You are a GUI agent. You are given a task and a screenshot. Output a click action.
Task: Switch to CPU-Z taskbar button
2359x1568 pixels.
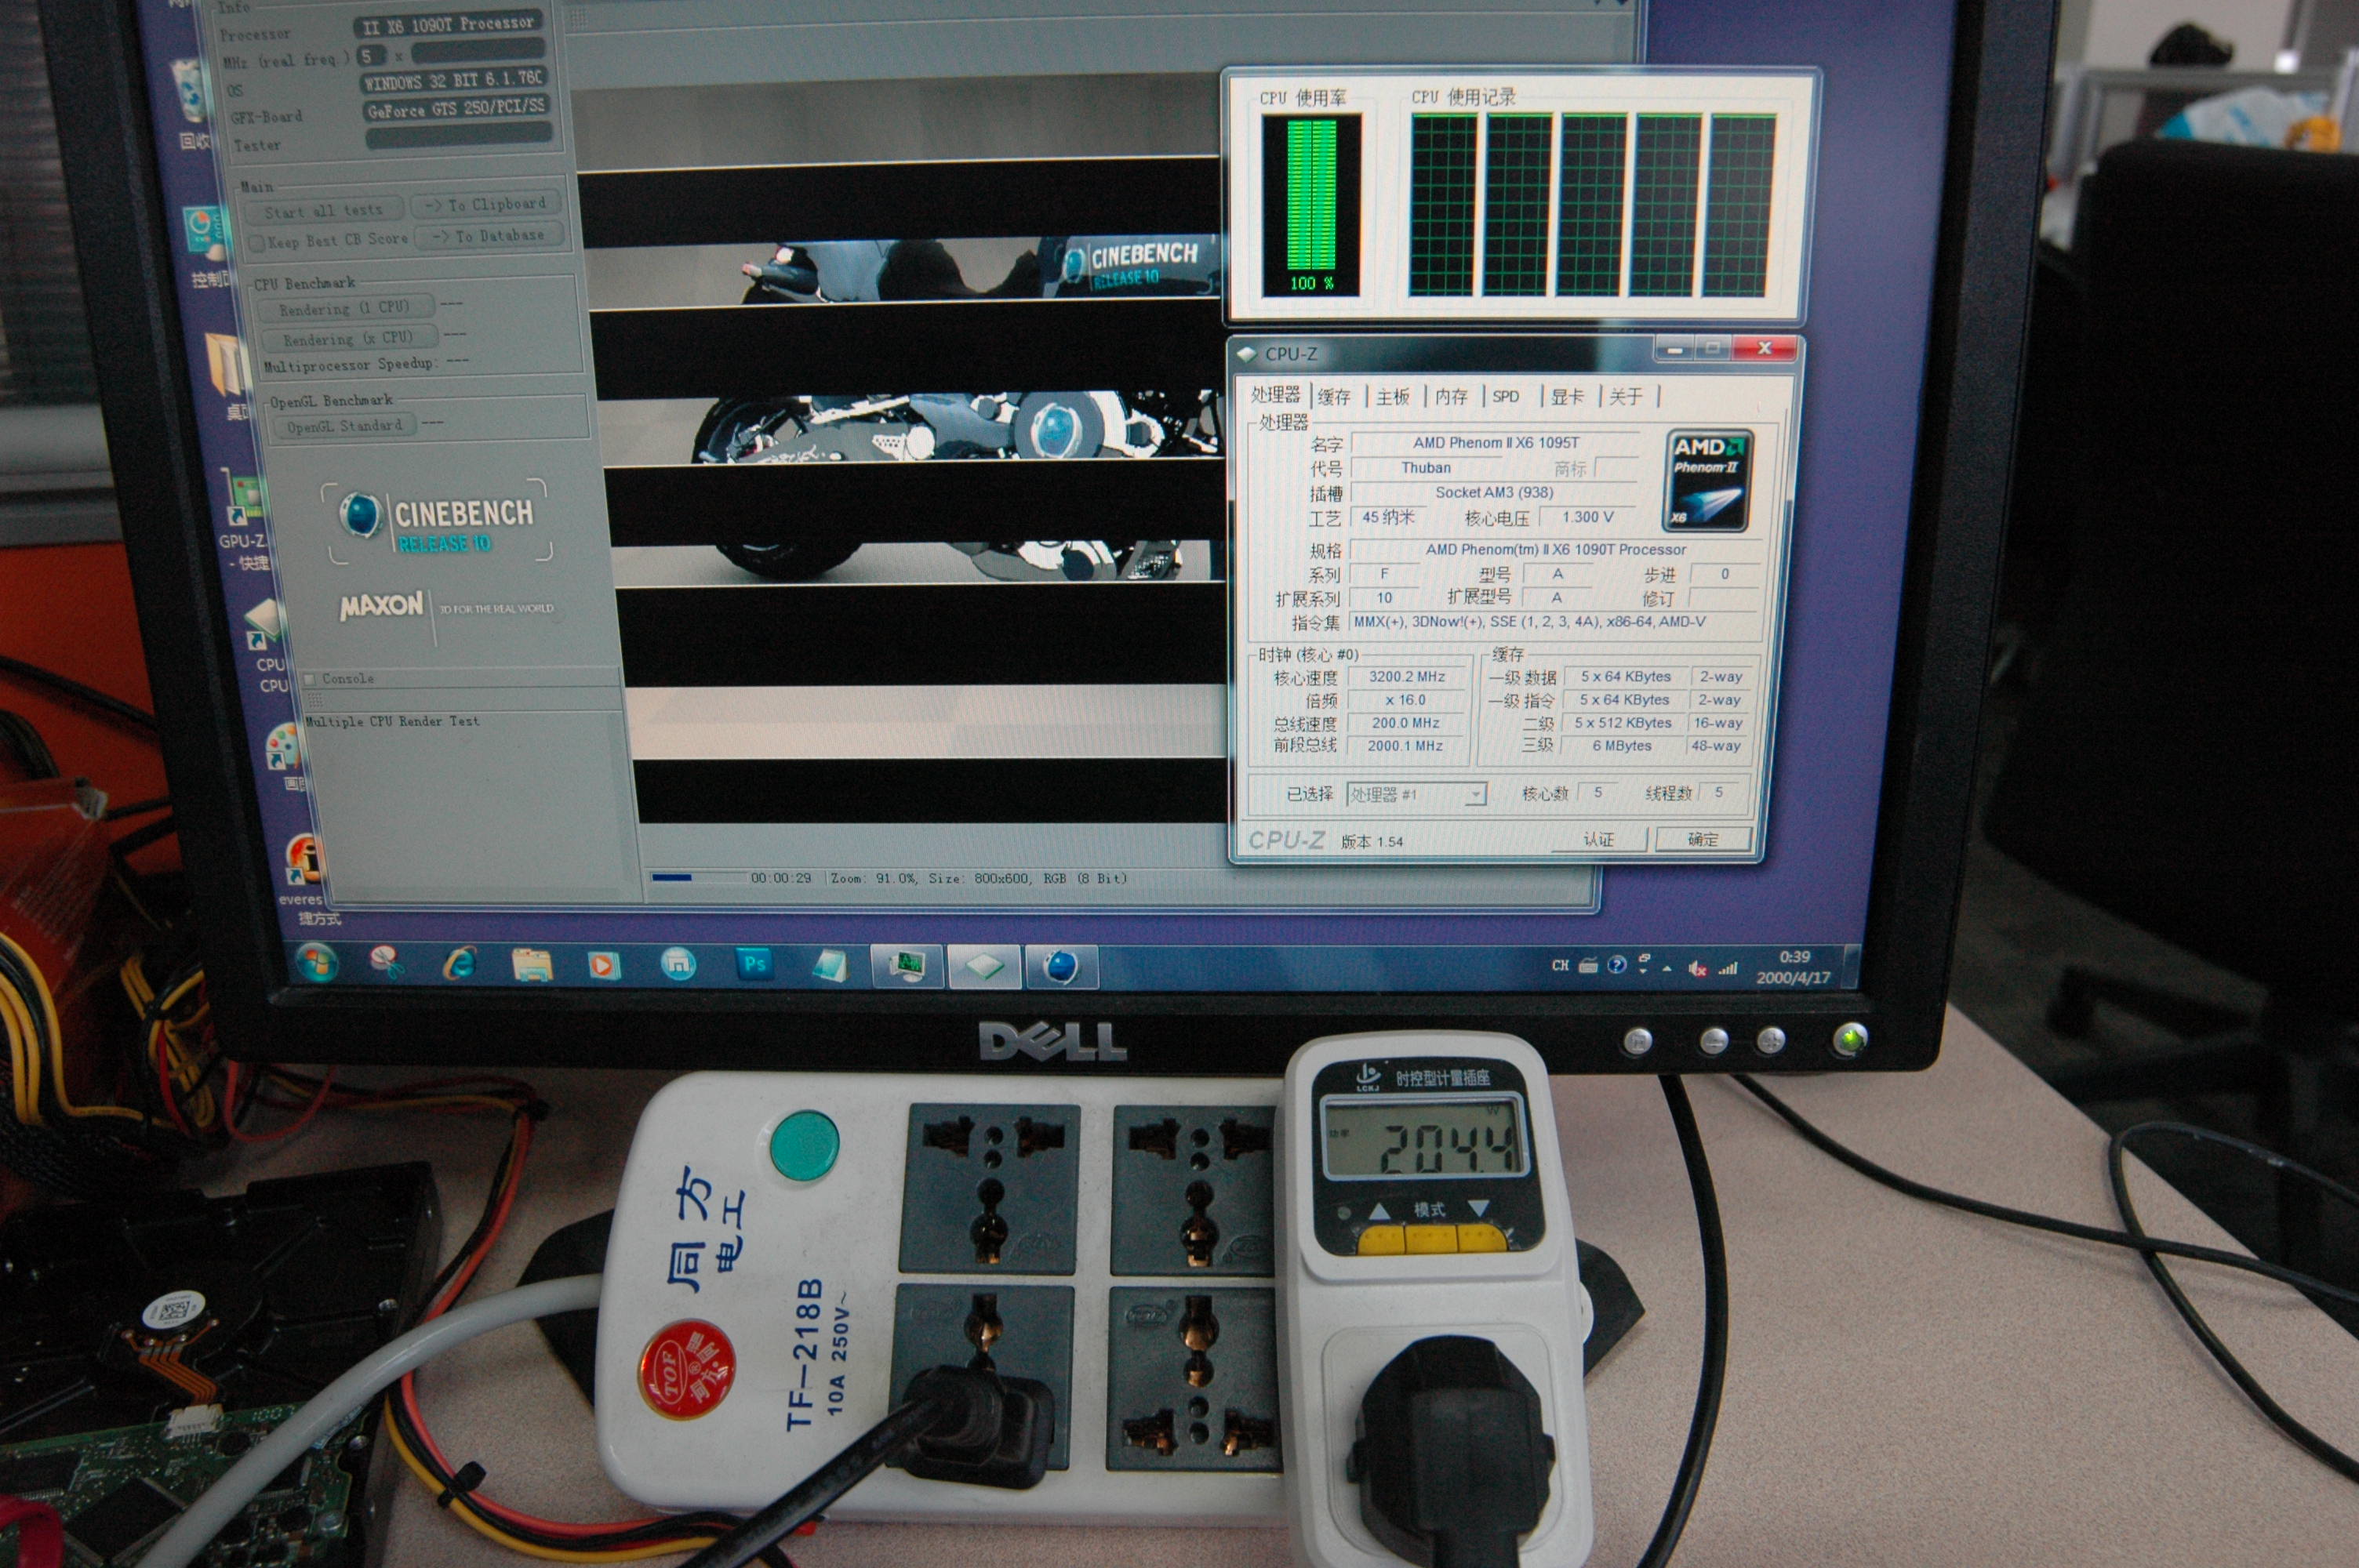point(984,966)
